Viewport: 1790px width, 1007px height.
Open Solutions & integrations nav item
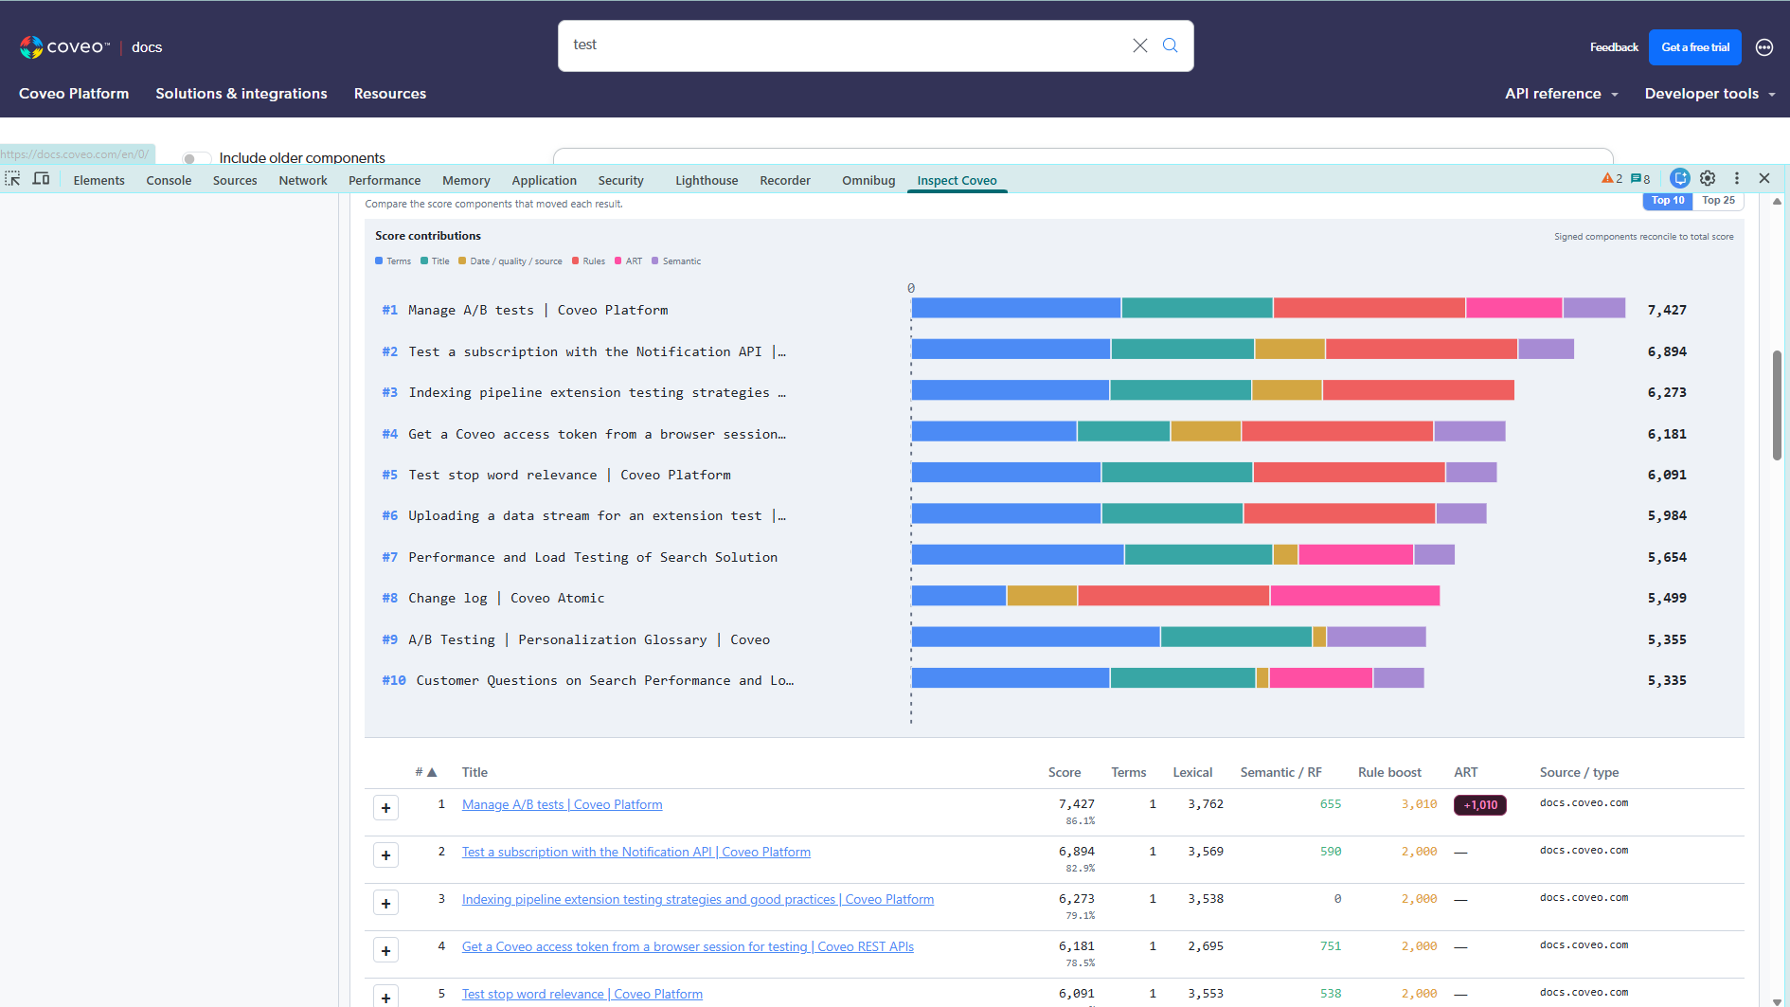coord(242,94)
